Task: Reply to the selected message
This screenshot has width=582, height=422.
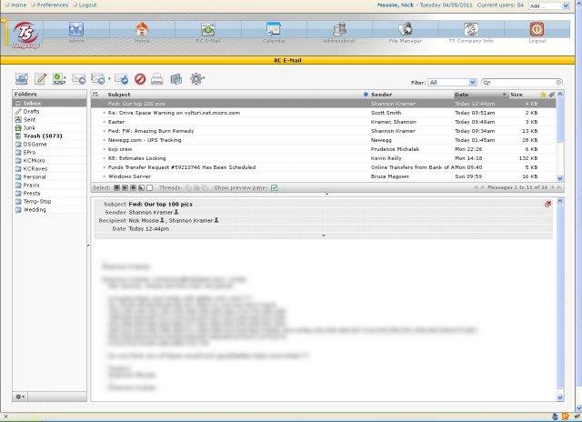Action: [x=79, y=79]
